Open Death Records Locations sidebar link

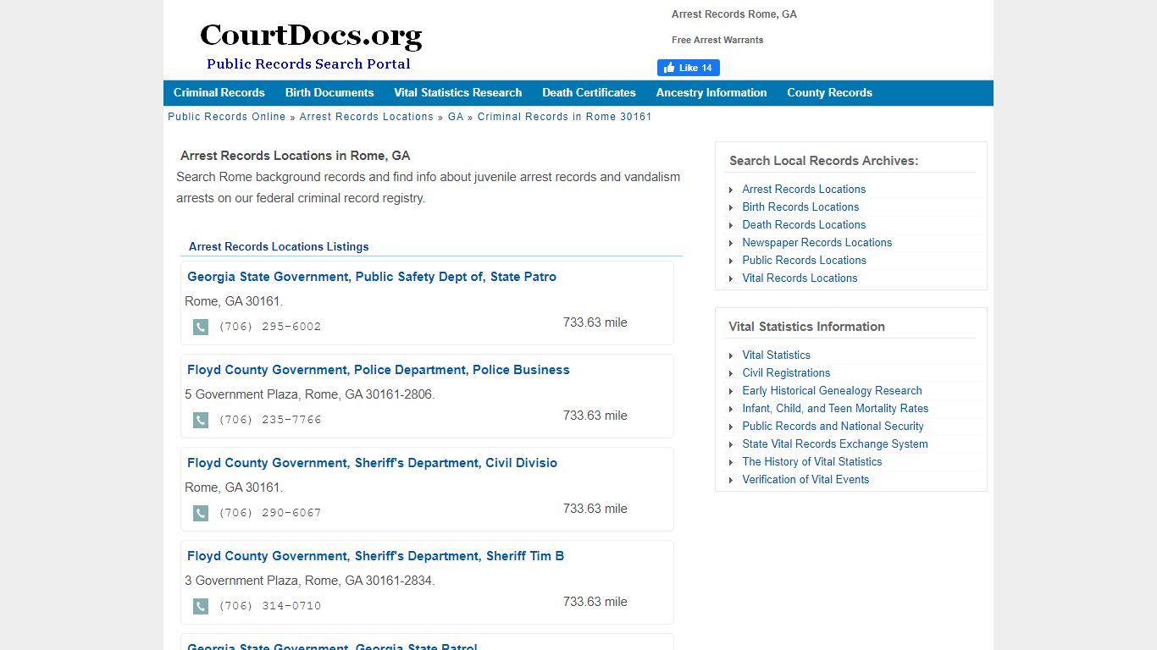[x=804, y=224]
